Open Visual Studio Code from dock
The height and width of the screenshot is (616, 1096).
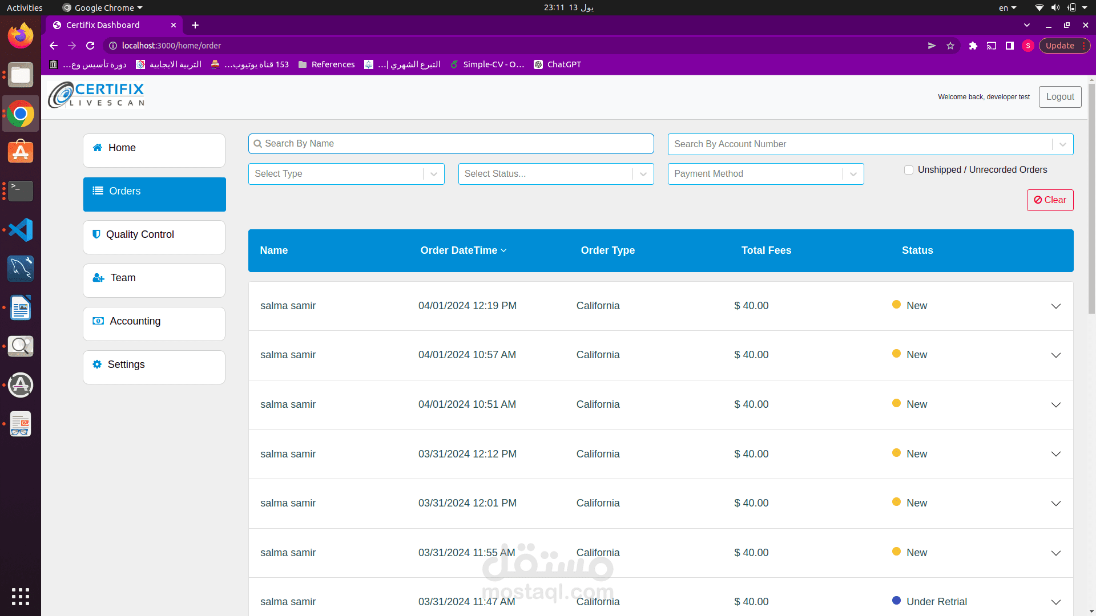tap(21, 230)
